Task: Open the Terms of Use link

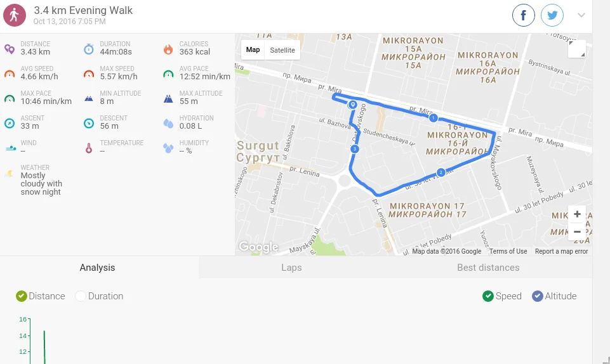Action: (x=508, y=251)
